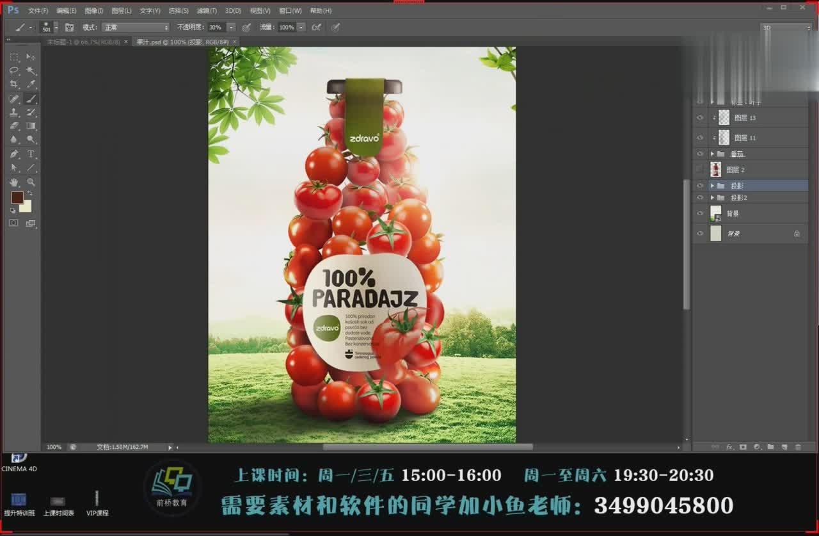
Task: Select the Magic Wand tool
Action: pyautogui.click(x=31, y=71)
